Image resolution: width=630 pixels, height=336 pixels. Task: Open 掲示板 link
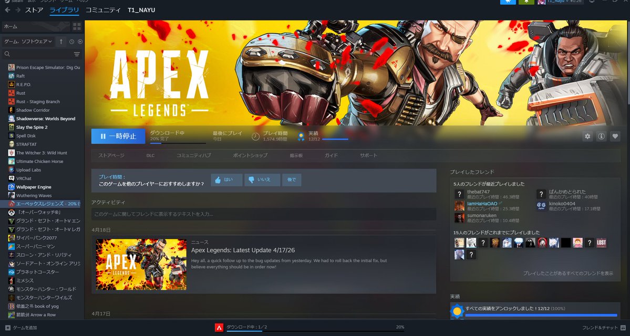click(x=296, y=155)
